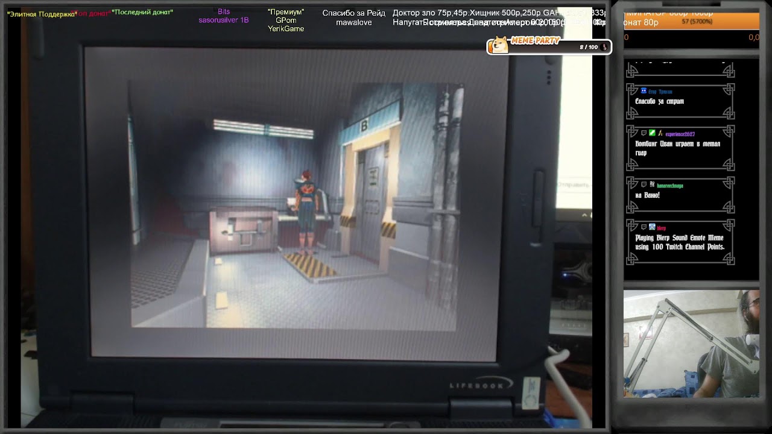The width and height of the screenshot is (772, 434).
Task: Click the "YerikGame" premium name
Action: click(x=286, y=29)
